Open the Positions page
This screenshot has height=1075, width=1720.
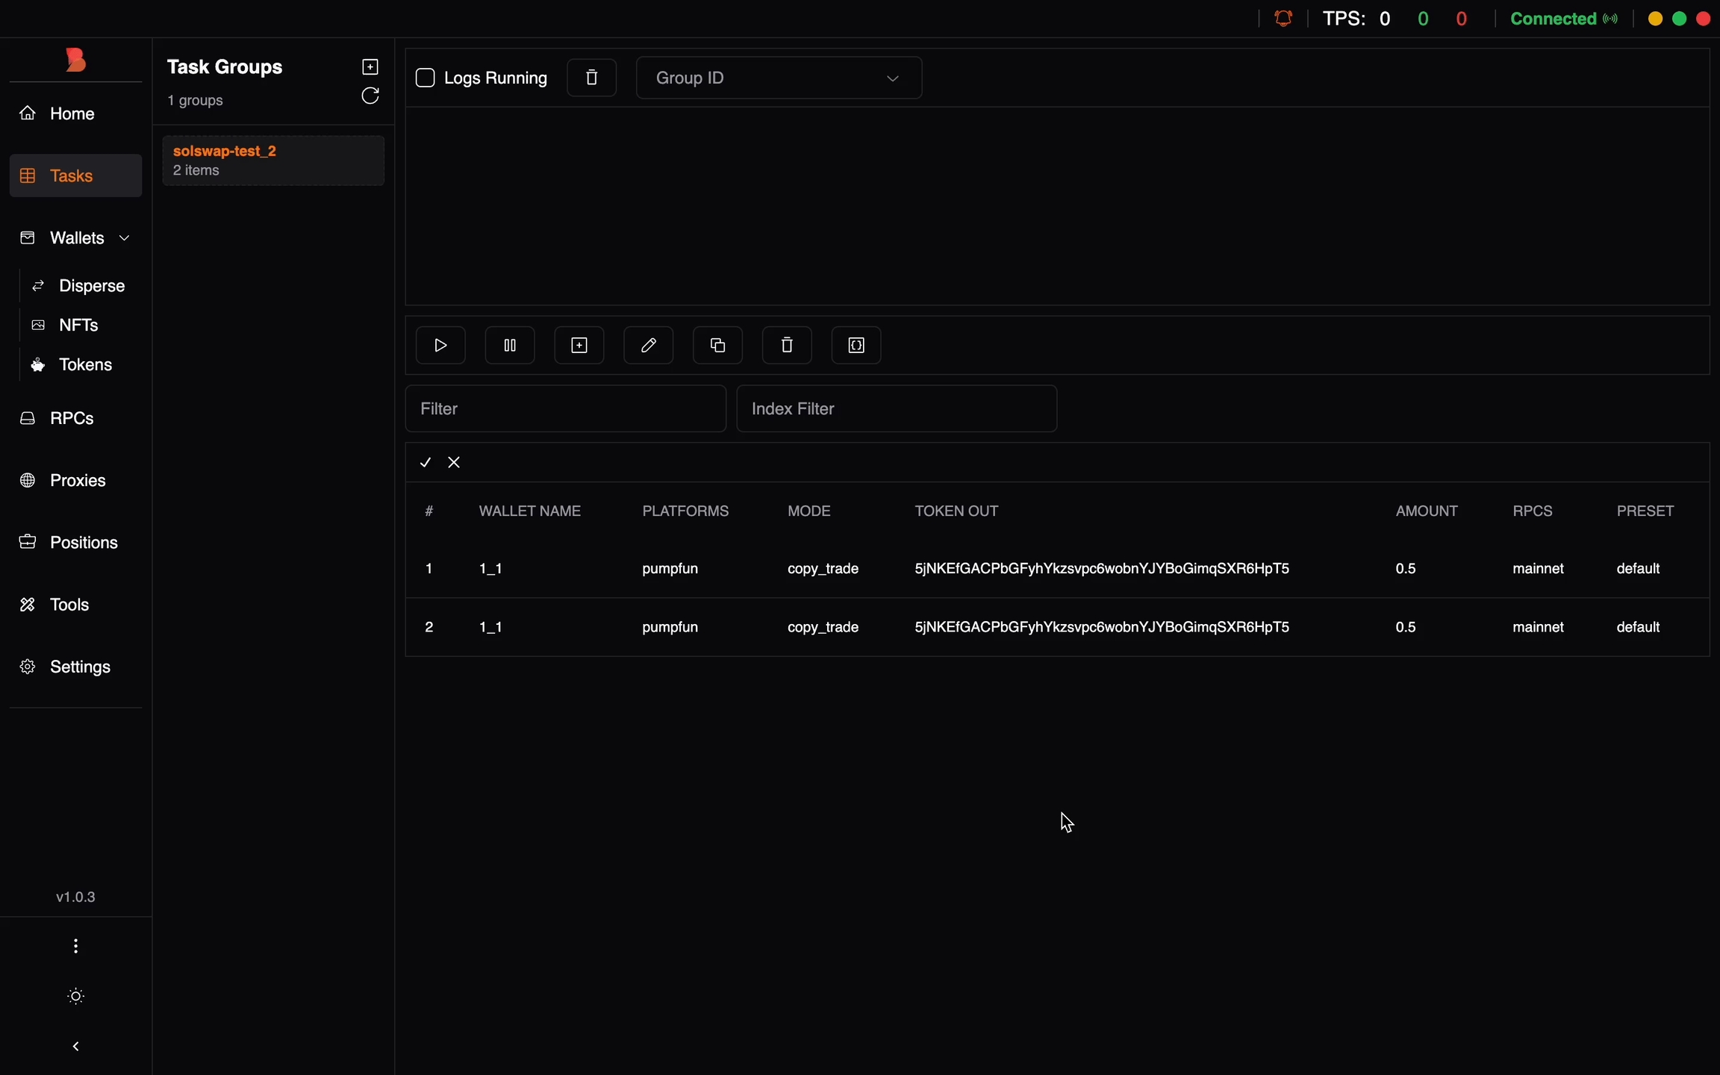[x=83, y=543]
